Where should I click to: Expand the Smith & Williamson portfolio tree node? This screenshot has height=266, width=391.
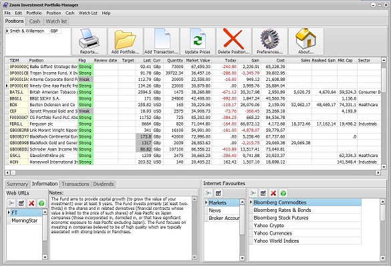click(x=7, y=31)
